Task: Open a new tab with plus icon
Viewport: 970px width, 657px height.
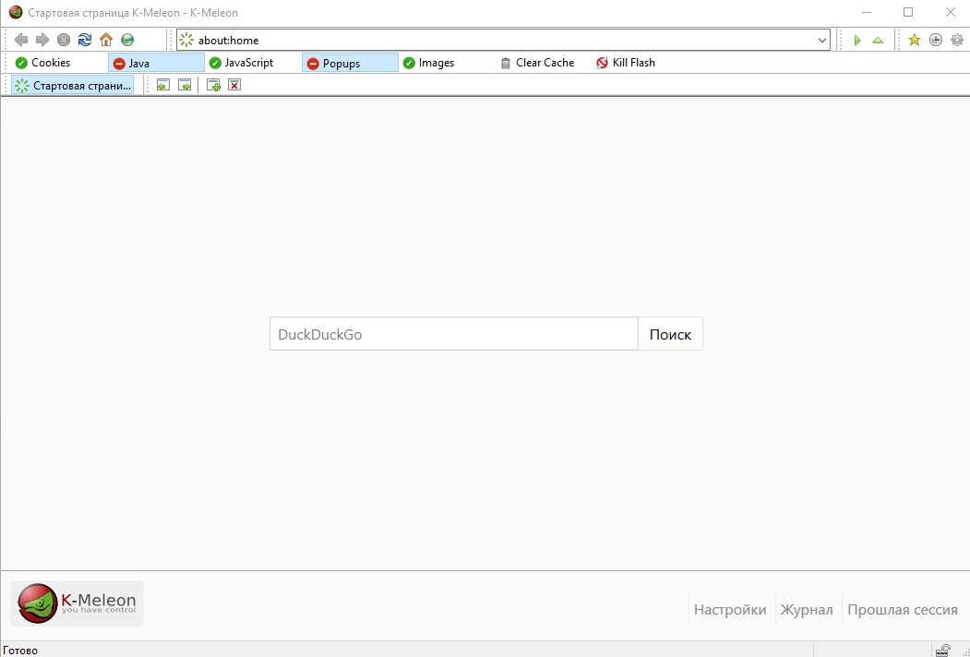Action: coord(213,85)
